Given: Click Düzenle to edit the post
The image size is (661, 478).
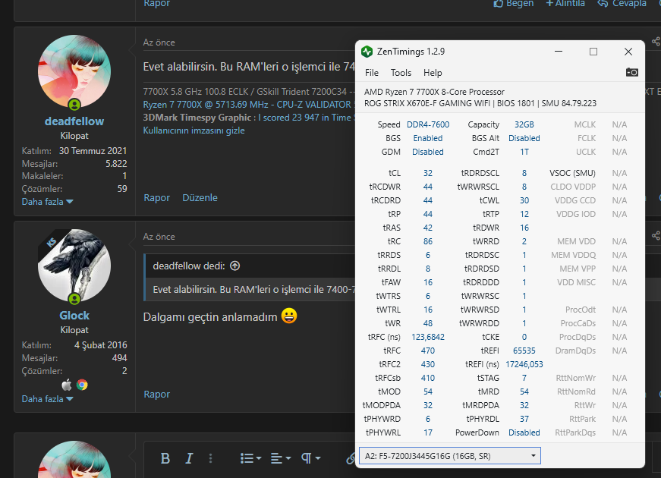Looking at the screenshot, I should point(200,198).
